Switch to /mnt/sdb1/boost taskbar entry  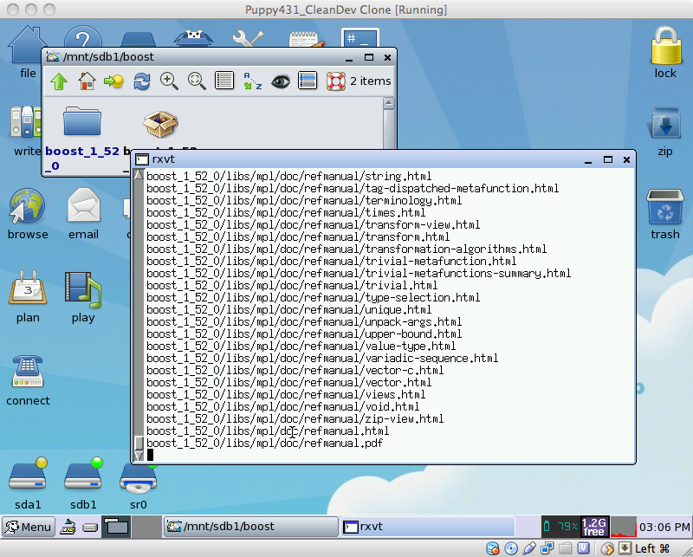(249, 526)
